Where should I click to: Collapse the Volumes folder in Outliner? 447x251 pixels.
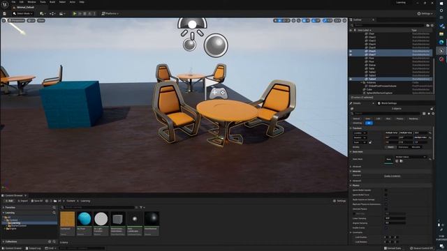[x=361, y=82]
